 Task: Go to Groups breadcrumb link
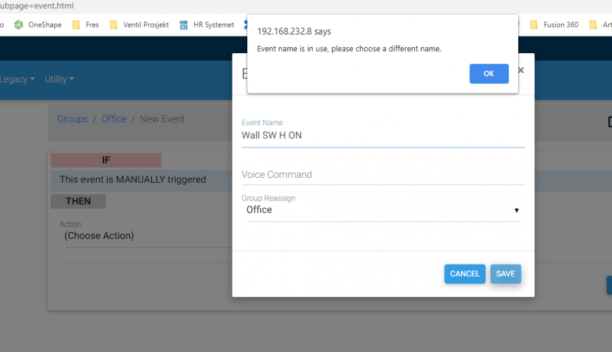[72, 119]
